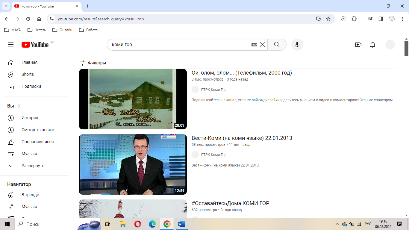Open the notifications bell

[x=373, y=45]
